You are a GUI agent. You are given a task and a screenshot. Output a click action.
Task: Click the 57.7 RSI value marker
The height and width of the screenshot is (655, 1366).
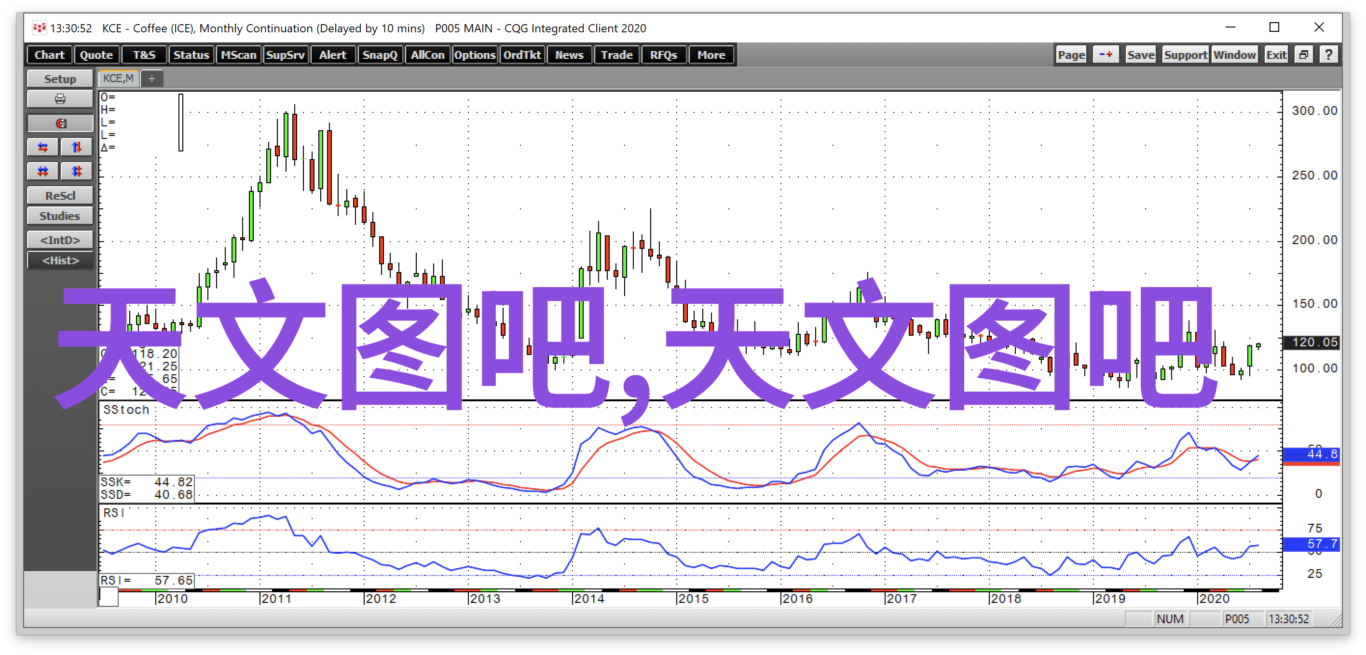point(1311,544)
